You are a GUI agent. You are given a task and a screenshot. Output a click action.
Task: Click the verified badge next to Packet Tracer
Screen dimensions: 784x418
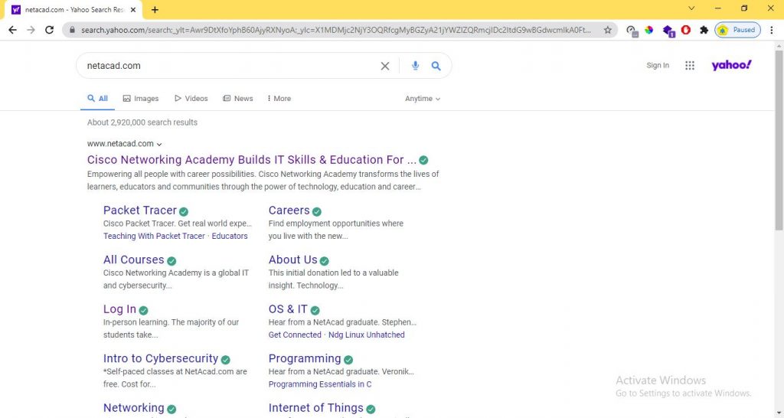tap(184, 211)
